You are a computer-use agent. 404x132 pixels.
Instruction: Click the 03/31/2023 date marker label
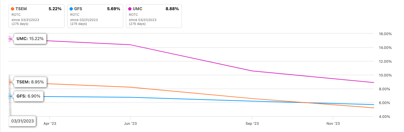coord(22,121)
